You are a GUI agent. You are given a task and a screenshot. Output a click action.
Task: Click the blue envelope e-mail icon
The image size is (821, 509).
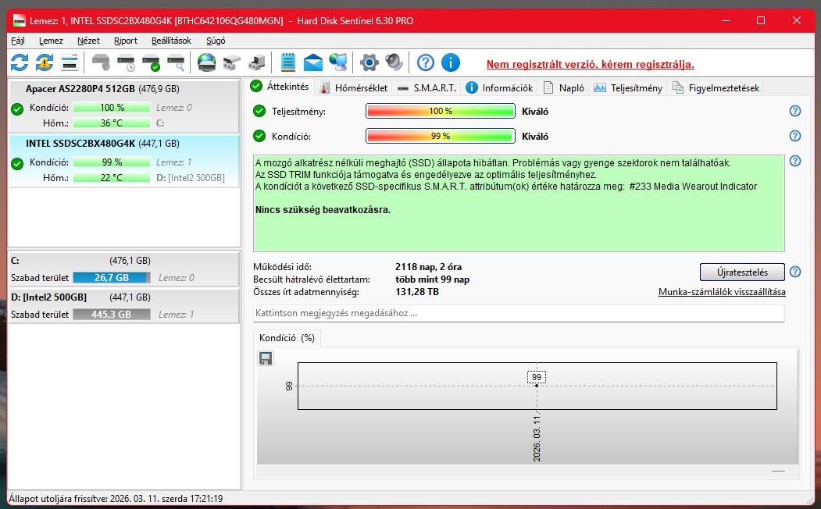tap(313, 62)
